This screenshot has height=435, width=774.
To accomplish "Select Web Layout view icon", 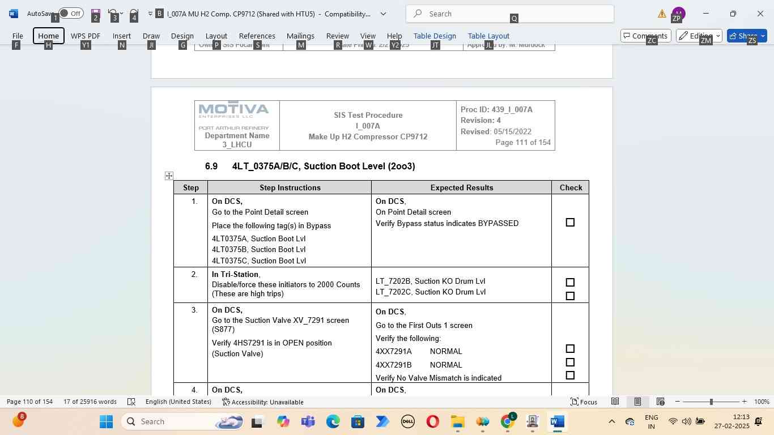I will point(660,402).
